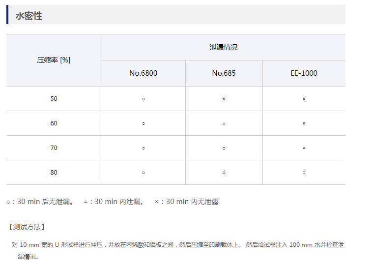Click the triangle icon in the legend

tap(86, 202)
